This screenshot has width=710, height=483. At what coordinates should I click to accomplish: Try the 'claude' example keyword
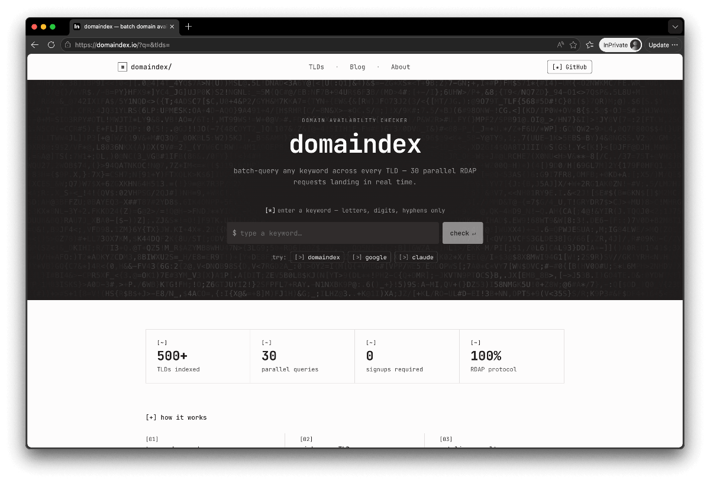coord(416,257)
